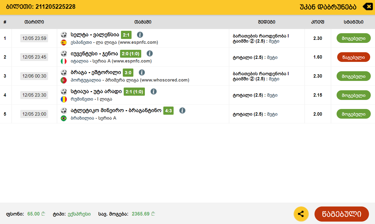375x224 pixels.
Task: Click მოგებული status badge for სტიაუა - უტა არადი
Action: click(354, 95)
